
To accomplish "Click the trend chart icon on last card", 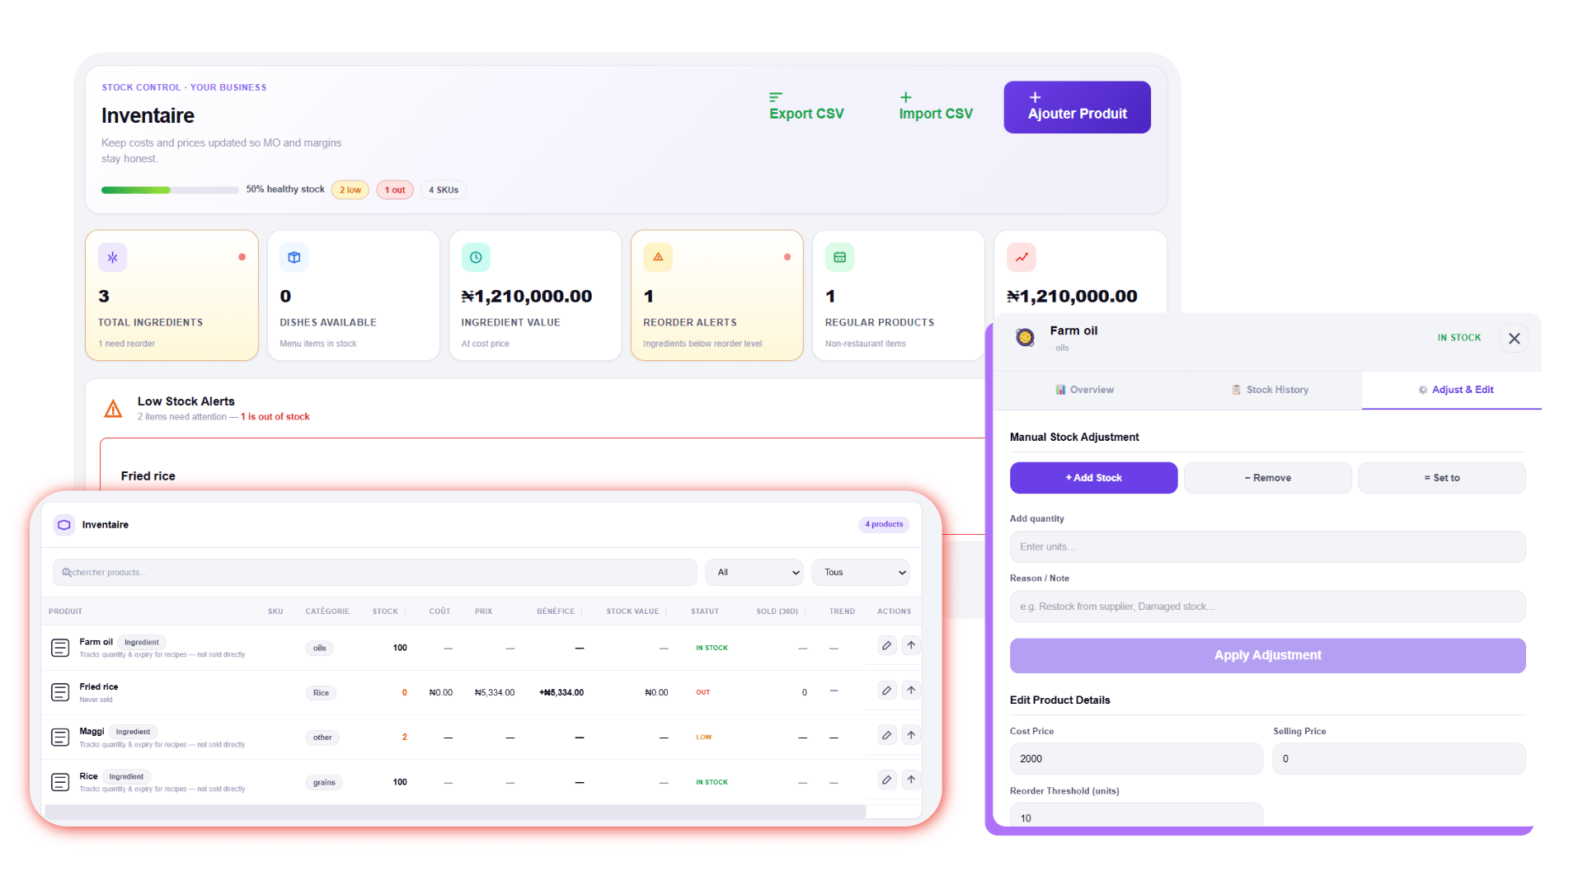I will coord(1022,257).
